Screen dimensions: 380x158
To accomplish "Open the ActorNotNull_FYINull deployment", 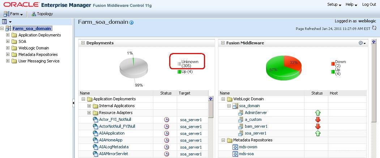I will tap(117, 126).
